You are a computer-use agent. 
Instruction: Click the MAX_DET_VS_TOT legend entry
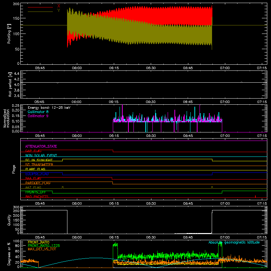[42, 249]
